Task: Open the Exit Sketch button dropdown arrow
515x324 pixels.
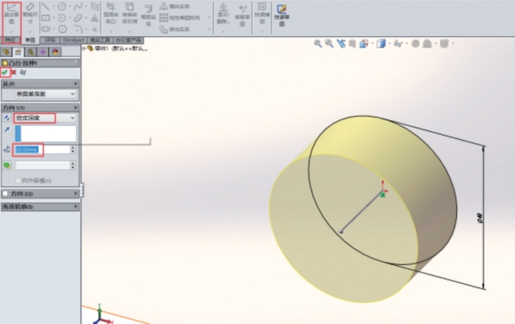Action: tap(11, 31)
